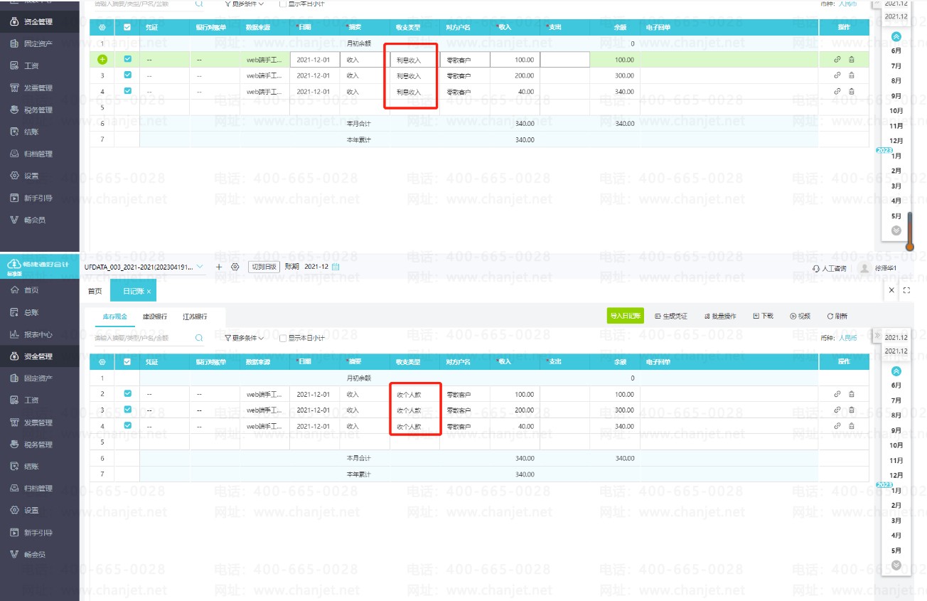Click the 切到旧版 button
Image resolution: width=927 pixels, height=601 pixels.
click(x=262, y=267)
